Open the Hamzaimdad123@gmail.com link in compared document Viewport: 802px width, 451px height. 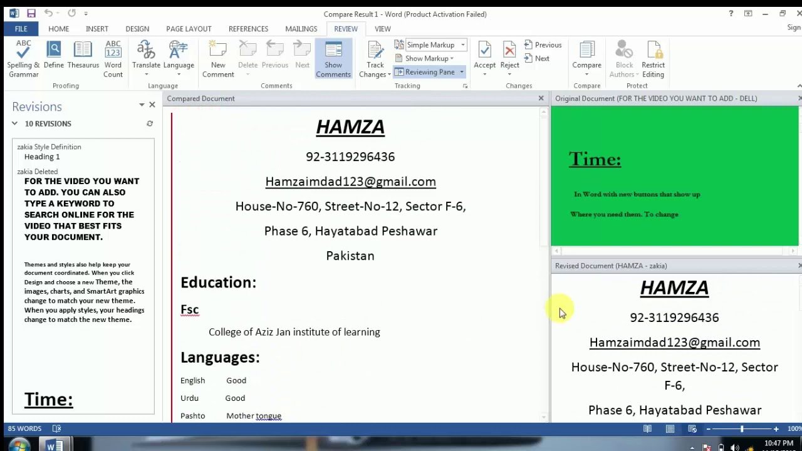point(350,182)
